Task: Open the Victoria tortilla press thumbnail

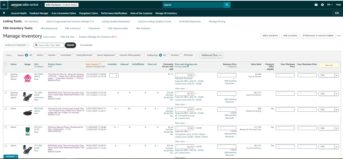Action: 27,112
